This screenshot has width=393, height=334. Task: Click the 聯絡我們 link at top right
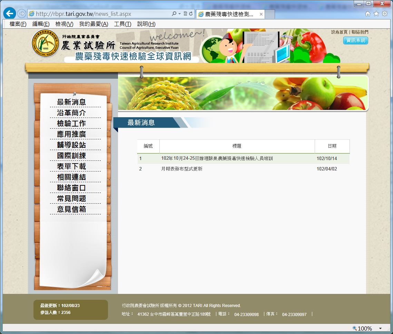point(360,32)
